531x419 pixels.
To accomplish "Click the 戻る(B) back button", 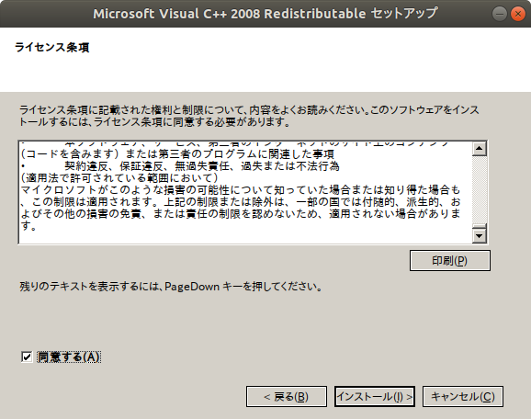I will tap(287, 396).
